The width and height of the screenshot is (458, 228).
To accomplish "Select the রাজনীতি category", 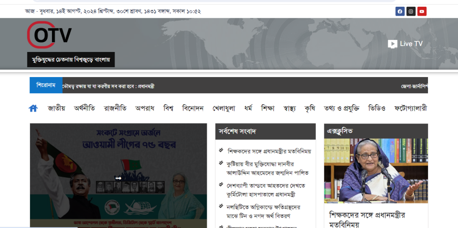I will (115, 108).
